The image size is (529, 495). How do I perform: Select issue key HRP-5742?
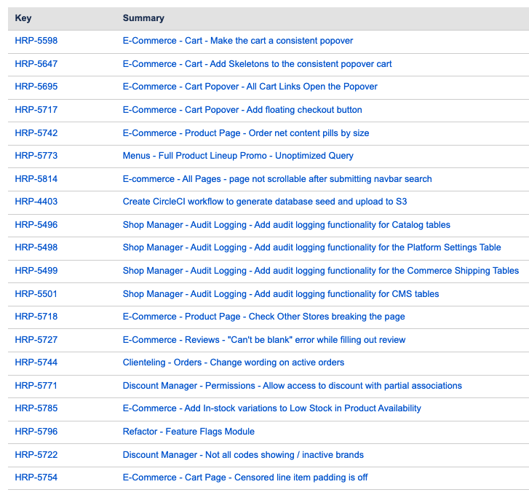36,133
